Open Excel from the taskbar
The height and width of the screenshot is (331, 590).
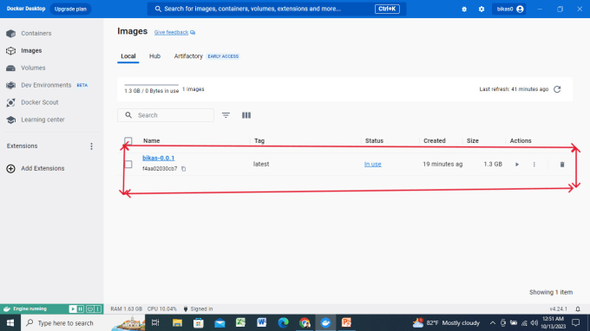click(241, 322)
